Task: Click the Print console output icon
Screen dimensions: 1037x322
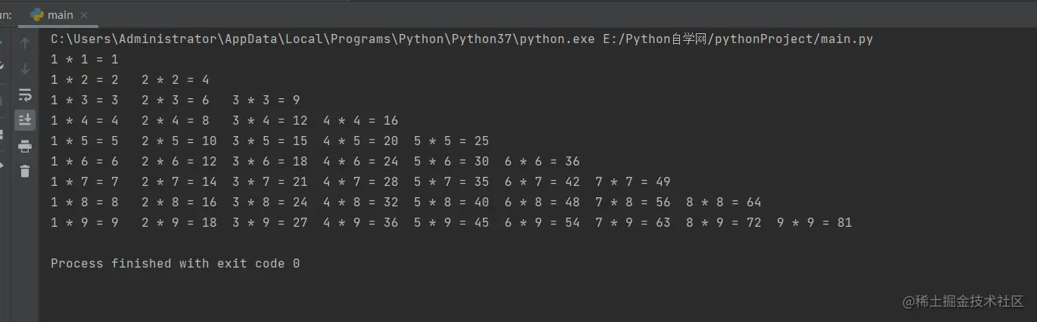Action: 25,145
